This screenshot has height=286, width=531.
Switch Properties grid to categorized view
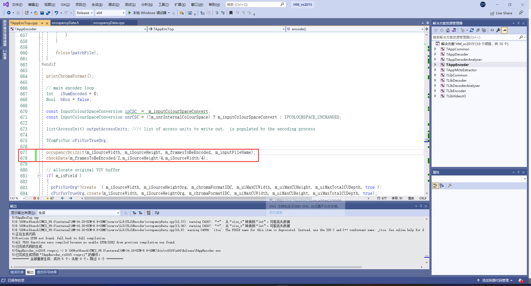point(435,186)
